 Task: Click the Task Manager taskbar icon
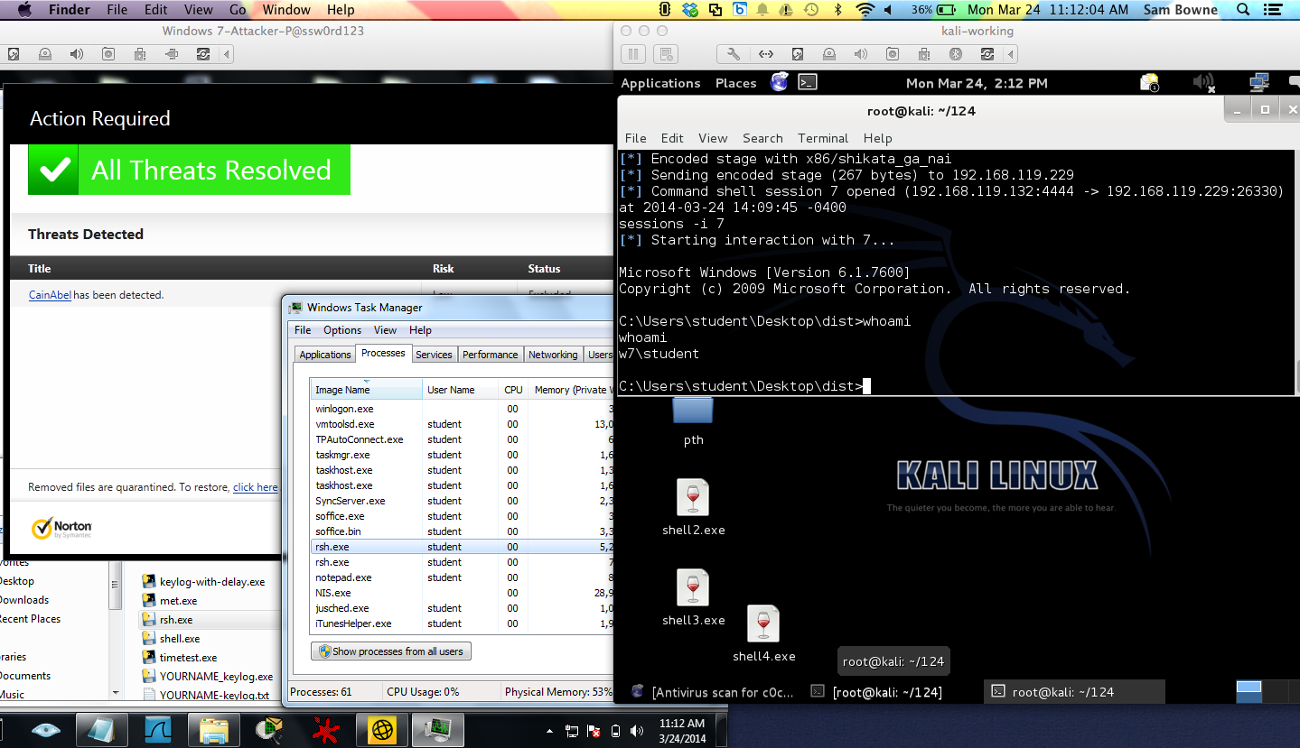pyautogui.click(x=436, y=730)
